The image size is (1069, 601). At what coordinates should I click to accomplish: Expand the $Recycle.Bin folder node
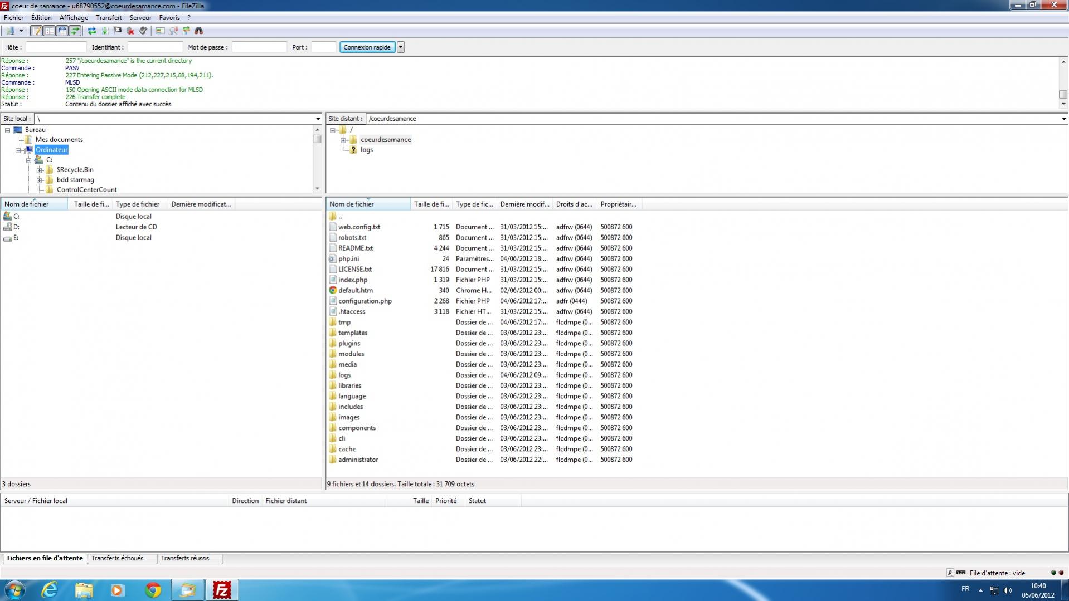39,170
